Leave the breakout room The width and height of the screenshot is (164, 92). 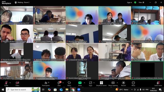pos(158,84)
